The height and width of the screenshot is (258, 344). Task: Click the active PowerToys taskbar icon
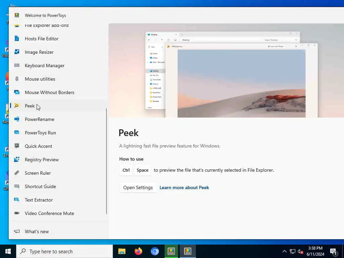pos(187,251)
